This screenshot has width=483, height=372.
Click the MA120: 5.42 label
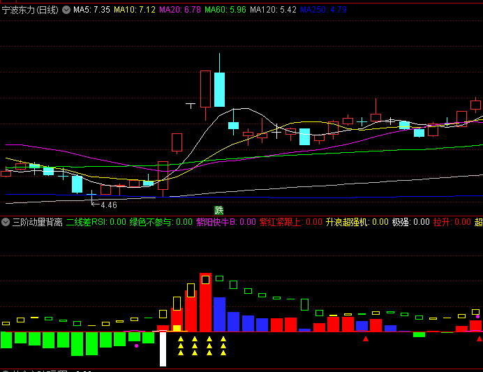point(273,10)
